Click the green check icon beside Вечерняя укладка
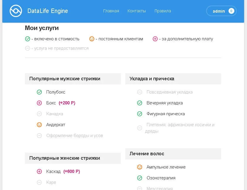 [140, 103]
